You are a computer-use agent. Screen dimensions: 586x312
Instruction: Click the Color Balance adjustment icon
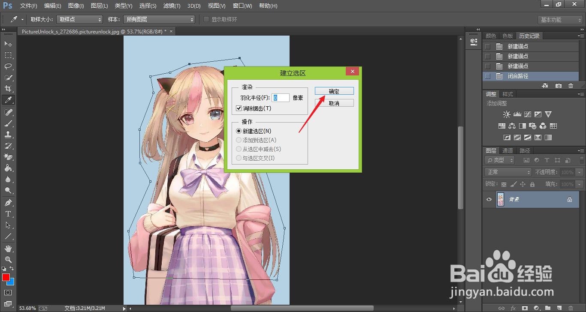(512, 126)
